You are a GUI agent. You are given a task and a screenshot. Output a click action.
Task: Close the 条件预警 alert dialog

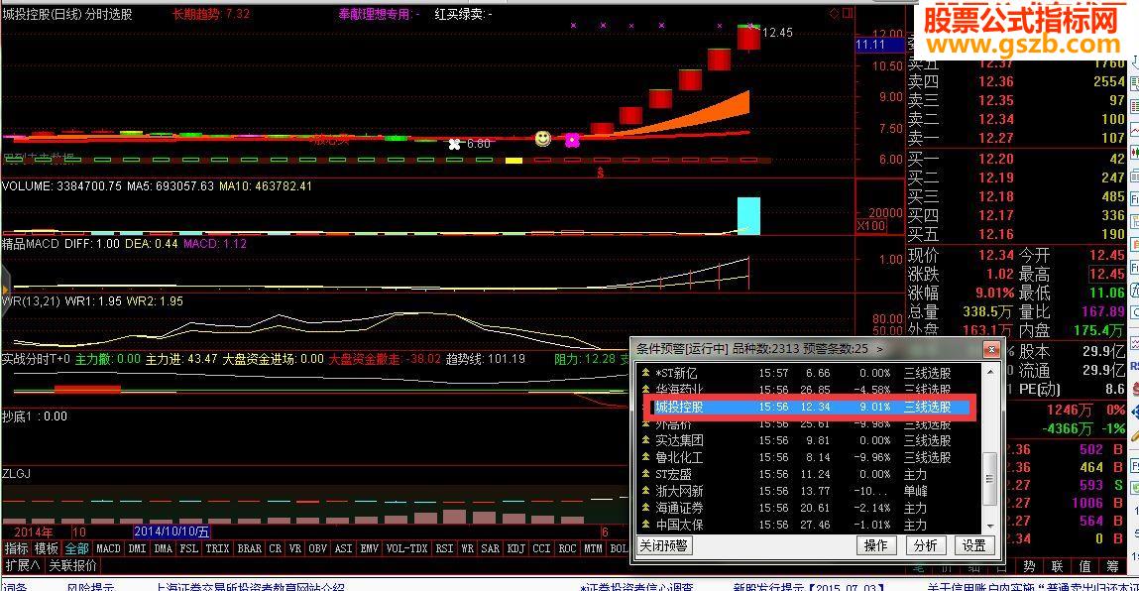click(991, 350)
